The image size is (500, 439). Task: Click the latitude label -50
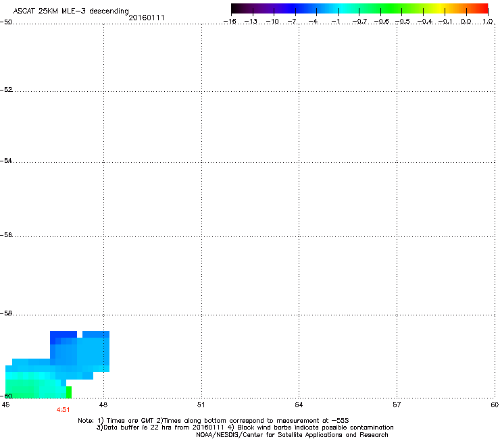[6, 22]
